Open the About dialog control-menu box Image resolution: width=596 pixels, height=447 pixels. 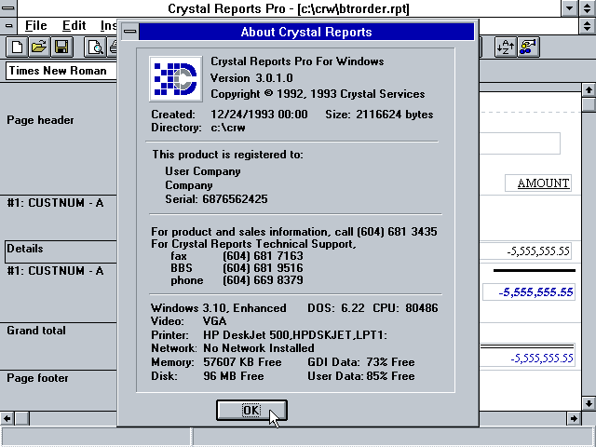[130, 31]
